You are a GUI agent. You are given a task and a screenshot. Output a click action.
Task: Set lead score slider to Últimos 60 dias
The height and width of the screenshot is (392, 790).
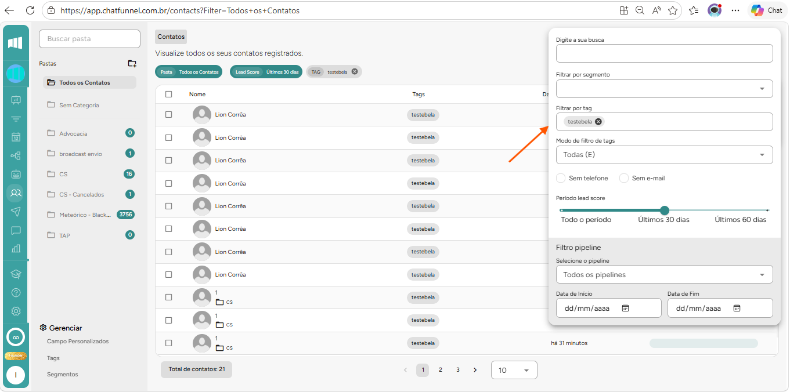click(767, 210)
